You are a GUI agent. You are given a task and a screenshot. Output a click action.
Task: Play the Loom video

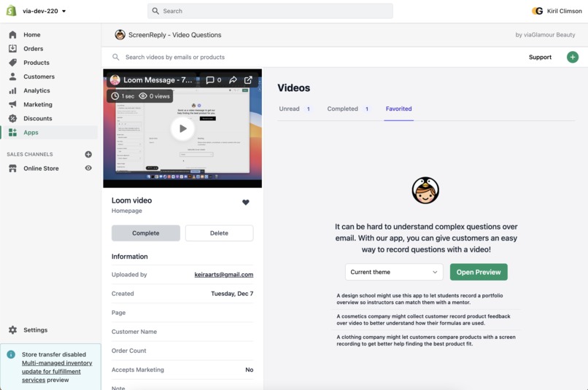pyautogui.click(x=182, y=128)
